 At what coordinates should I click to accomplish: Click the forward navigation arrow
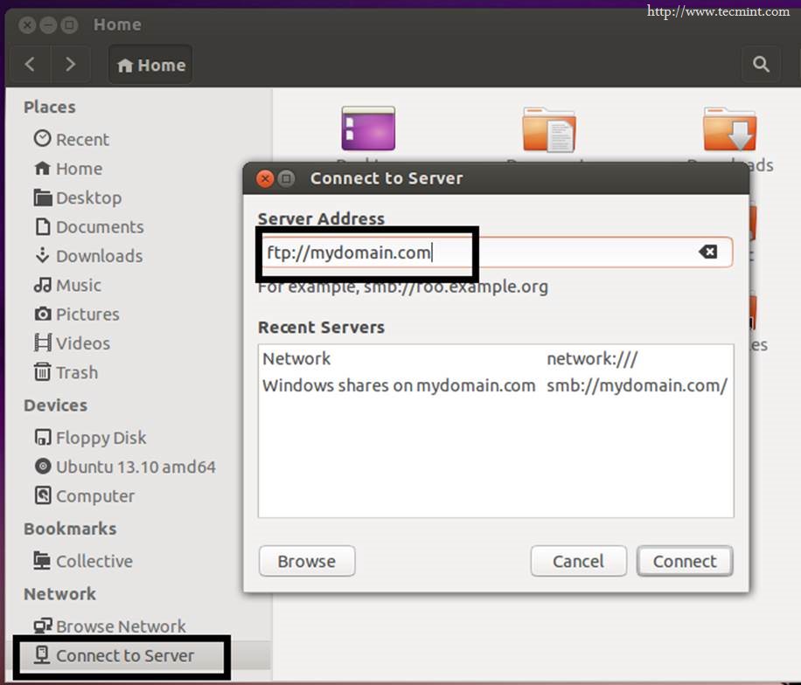pyautogui.click(x=71, y=65)
